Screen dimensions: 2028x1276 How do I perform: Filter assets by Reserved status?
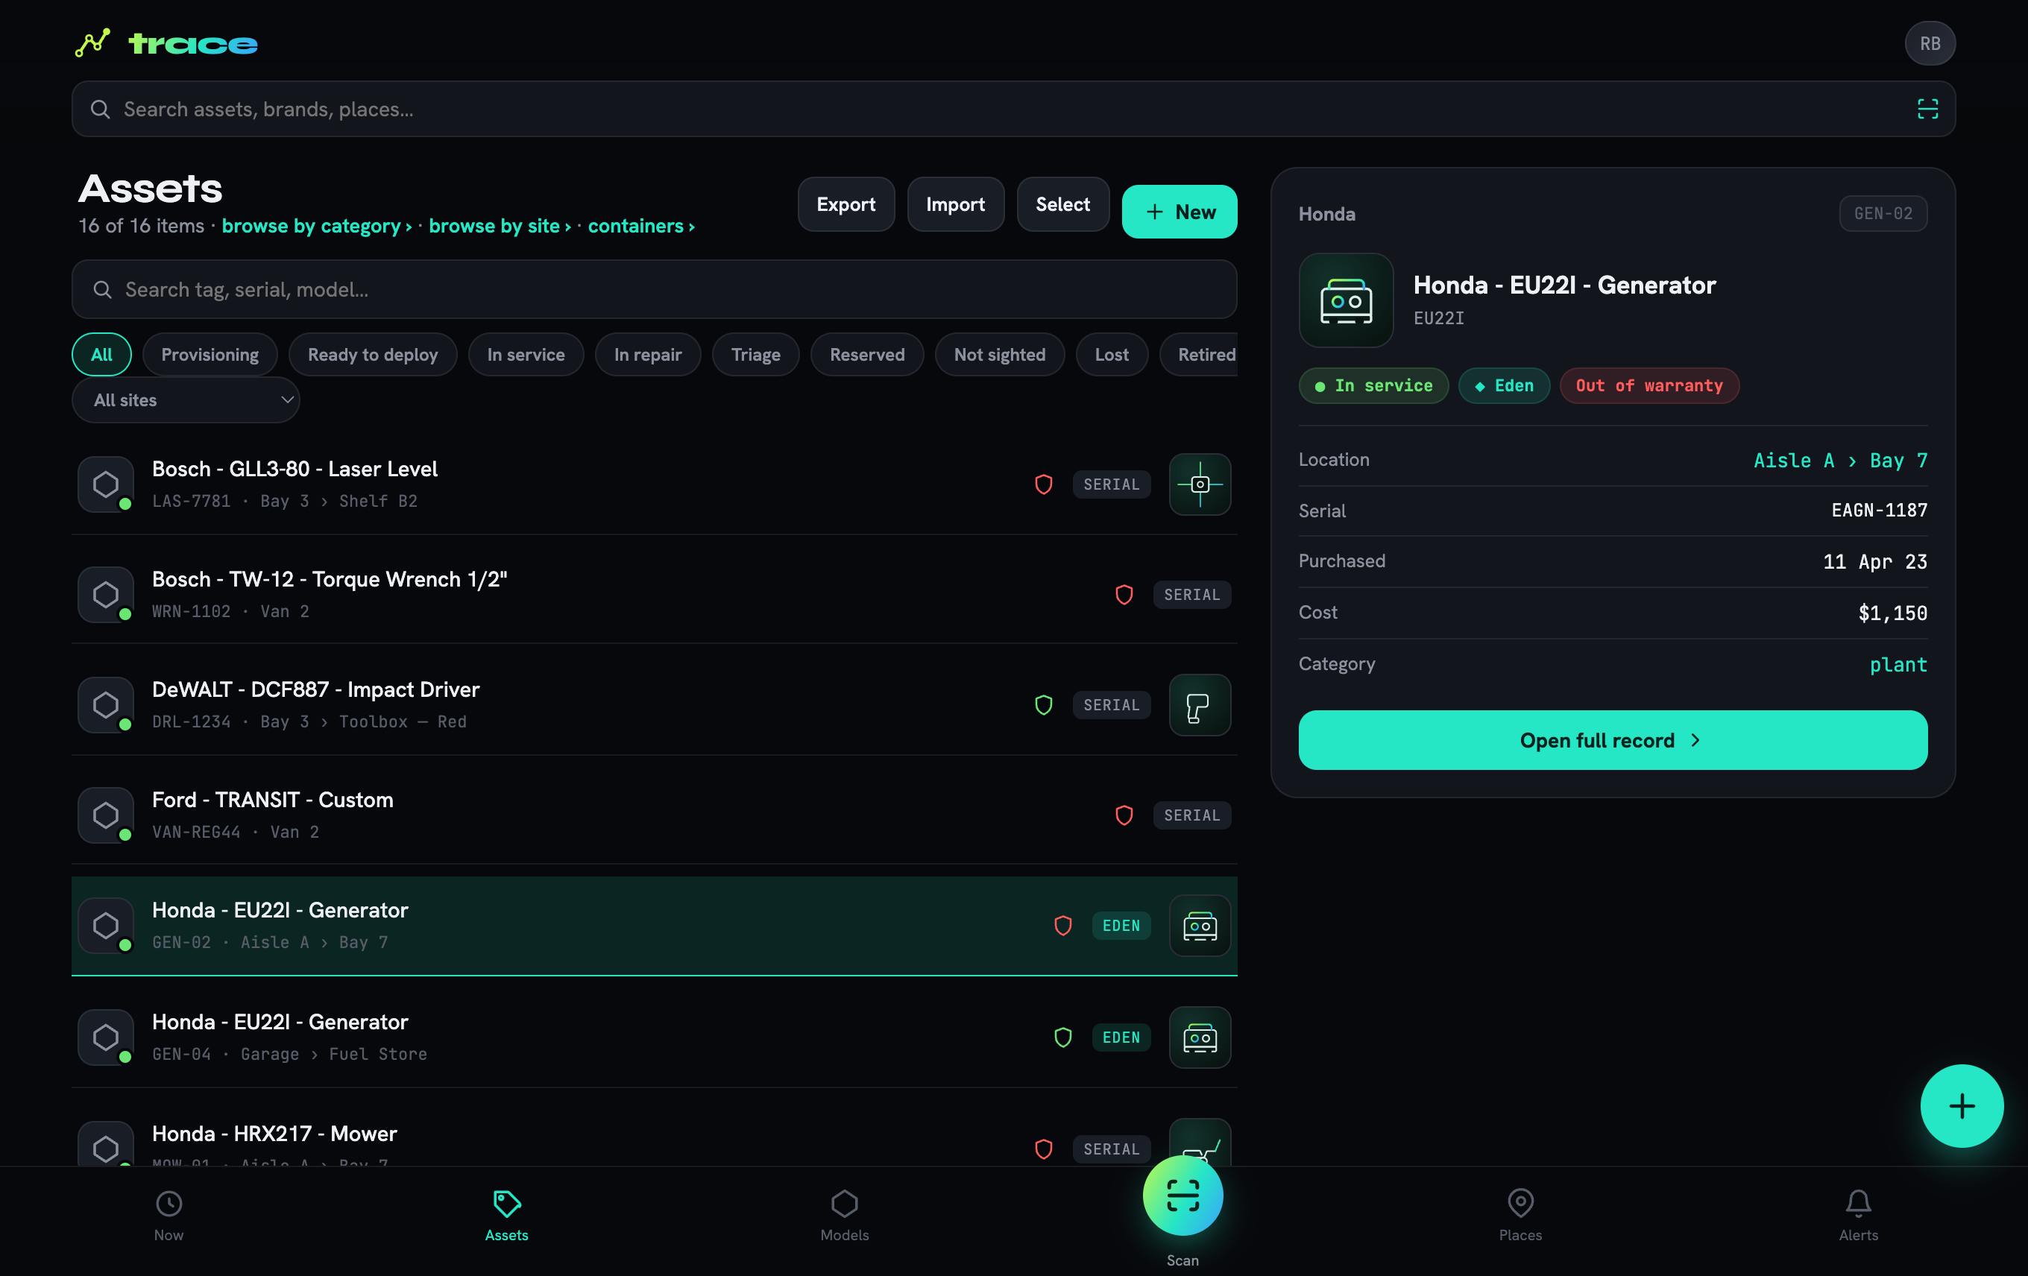click(866, 354)
